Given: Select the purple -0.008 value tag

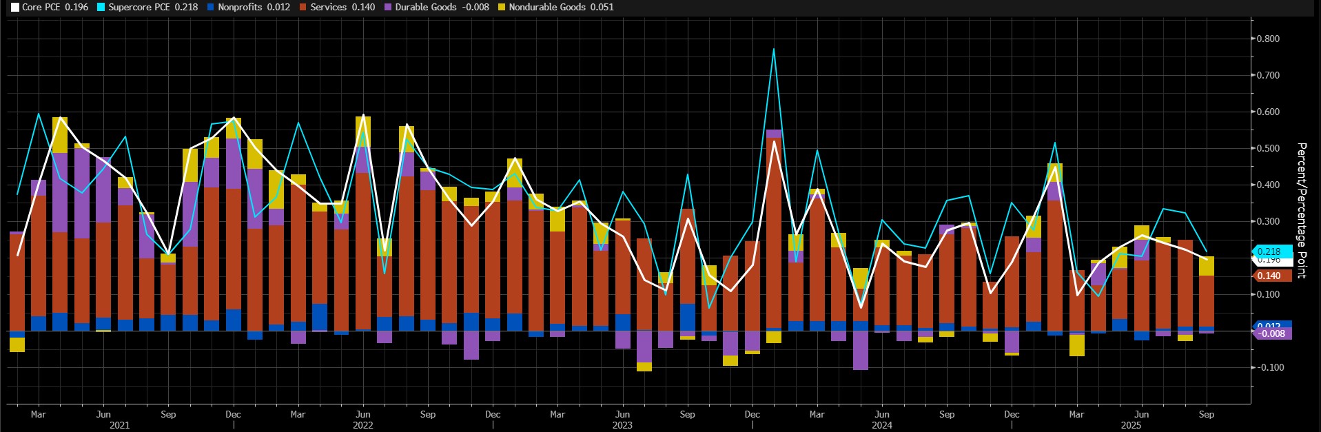Looking at the screenshot, I should coord(1271,333).
